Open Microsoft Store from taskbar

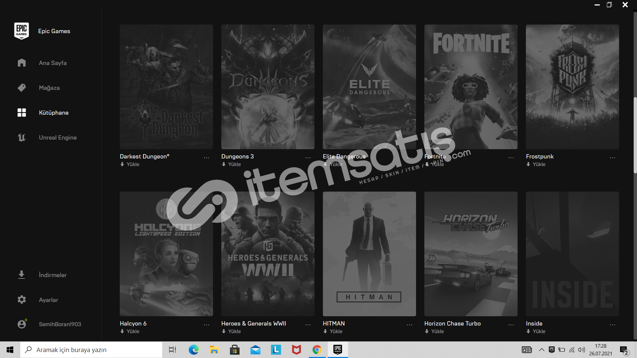(x=235, y=350)
